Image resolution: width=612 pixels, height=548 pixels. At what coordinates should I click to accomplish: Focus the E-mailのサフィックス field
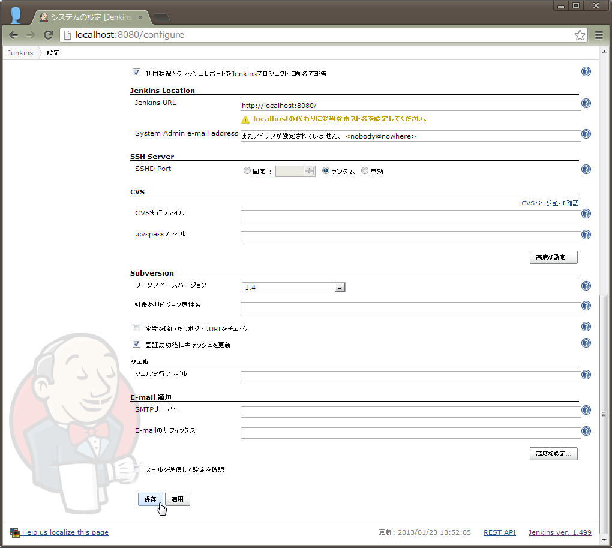[x=410, y=433]
